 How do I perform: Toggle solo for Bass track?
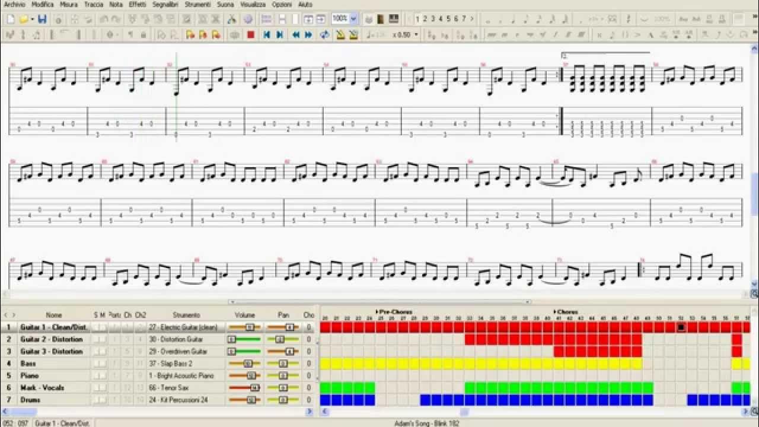pos(97,364)
